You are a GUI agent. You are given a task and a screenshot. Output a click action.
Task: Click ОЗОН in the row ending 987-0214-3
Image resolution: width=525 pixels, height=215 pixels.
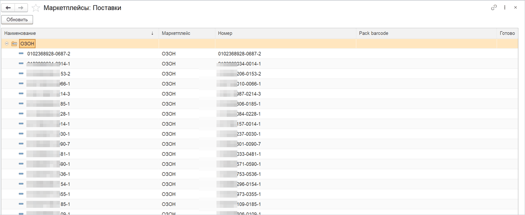tap(169, 94)
